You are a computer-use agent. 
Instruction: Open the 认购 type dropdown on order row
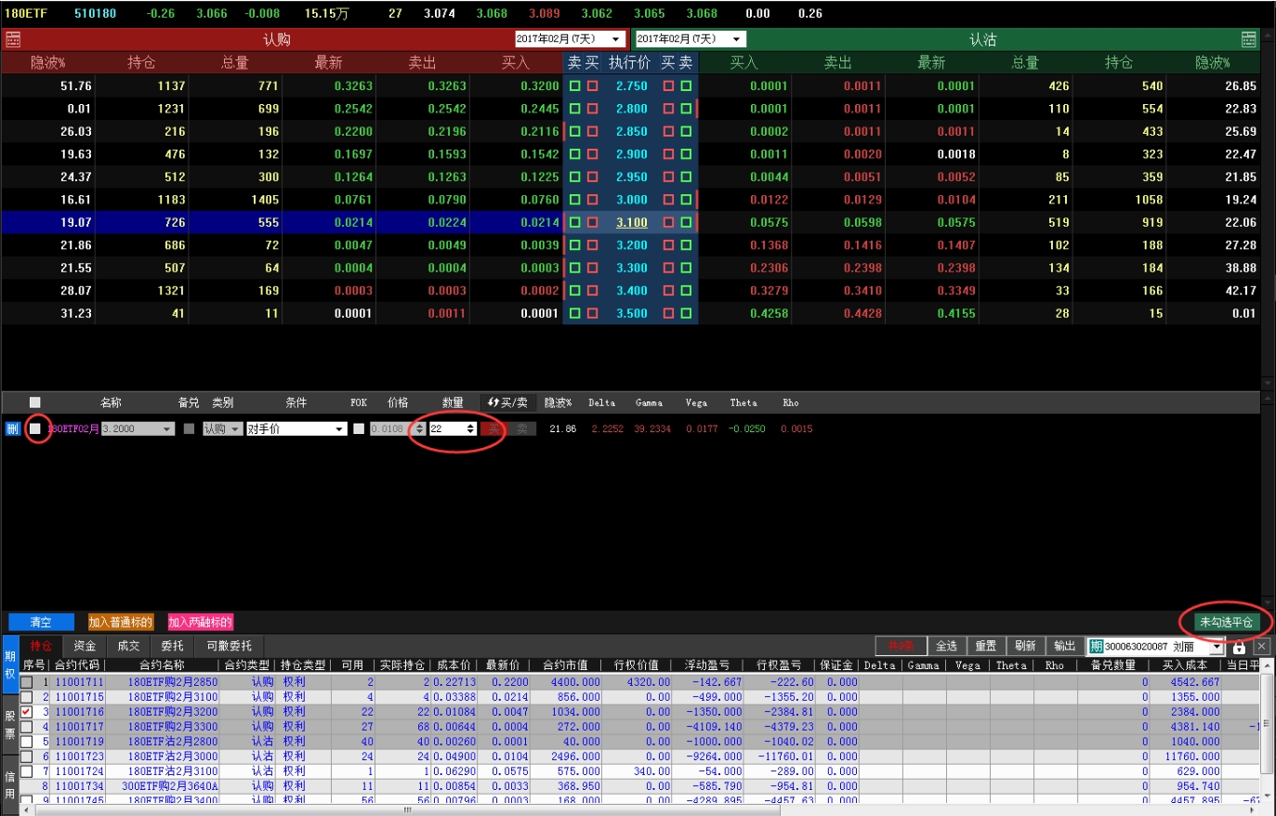222,428
